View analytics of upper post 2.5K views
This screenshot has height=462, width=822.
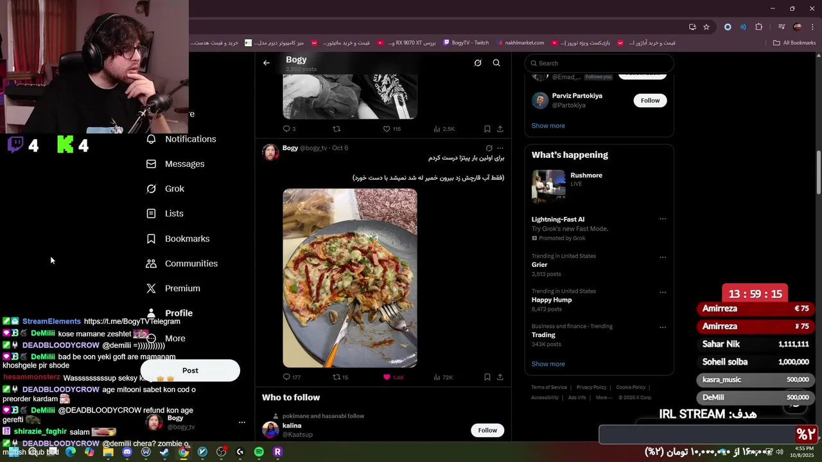[x=444, y=129]
